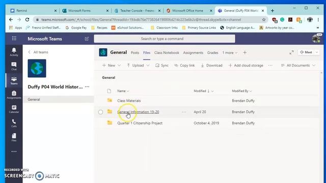Open General Information 19-20 folder

pyautogui.click(x=138, y=112)
